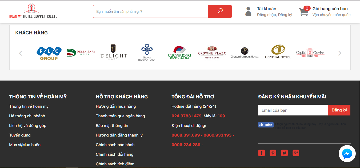Screen dimensions: 360x168
Task: Open Hướng dẫn đăng thanh lý link
Action: click(x=119, y=135)
